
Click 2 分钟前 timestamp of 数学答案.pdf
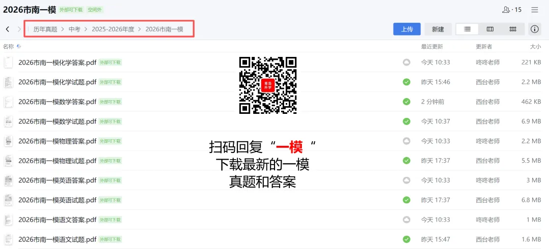click(433, 102)
